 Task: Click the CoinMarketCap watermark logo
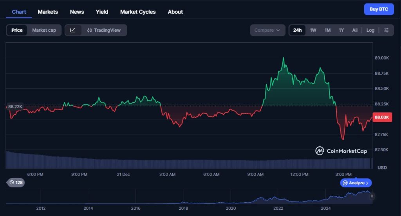tap(341, 151)
